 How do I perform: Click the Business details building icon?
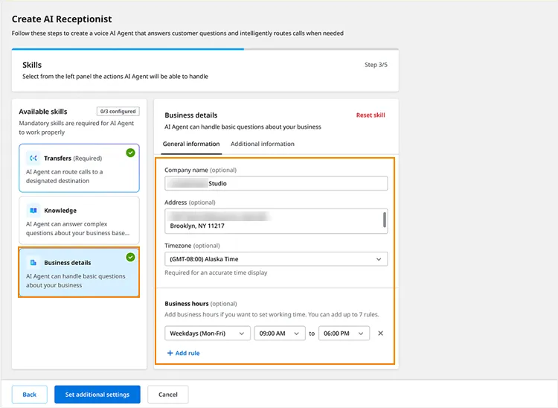(33, 263)
